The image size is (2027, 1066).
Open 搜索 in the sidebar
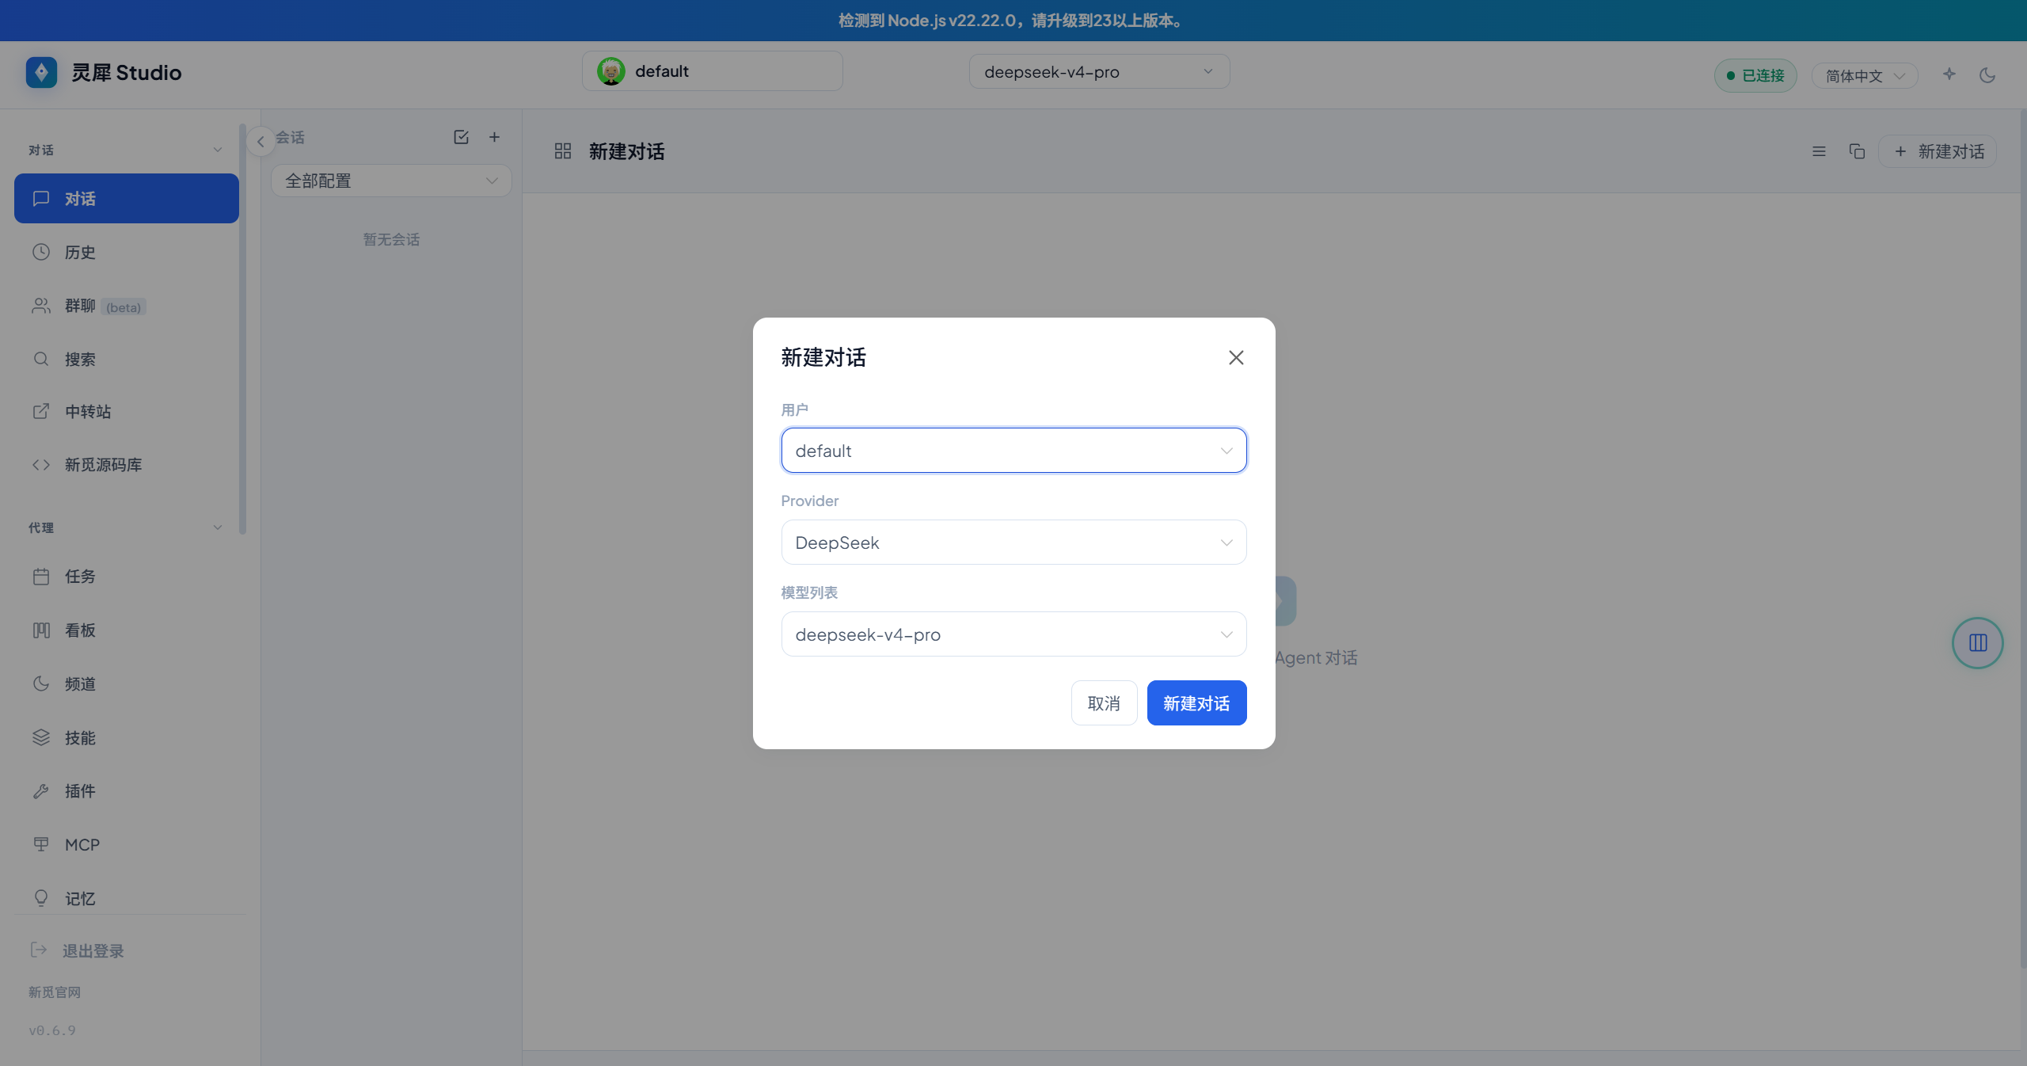coord(127,360)
